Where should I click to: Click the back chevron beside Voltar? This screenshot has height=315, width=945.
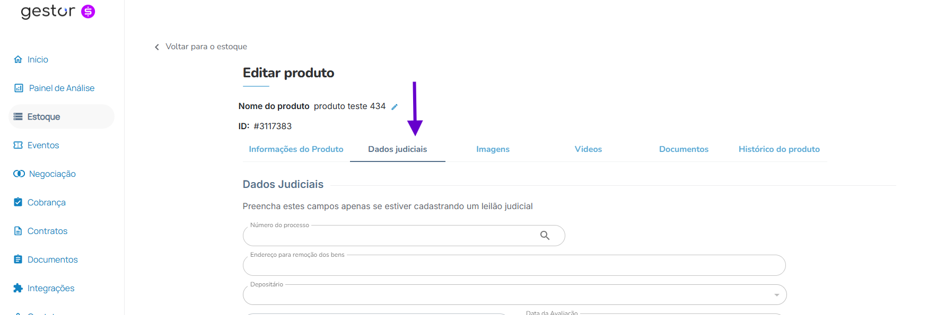pos(157,47)
